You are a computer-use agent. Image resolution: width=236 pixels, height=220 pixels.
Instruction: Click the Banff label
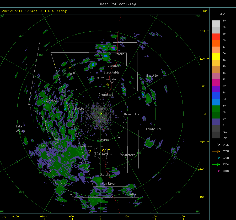43,146
